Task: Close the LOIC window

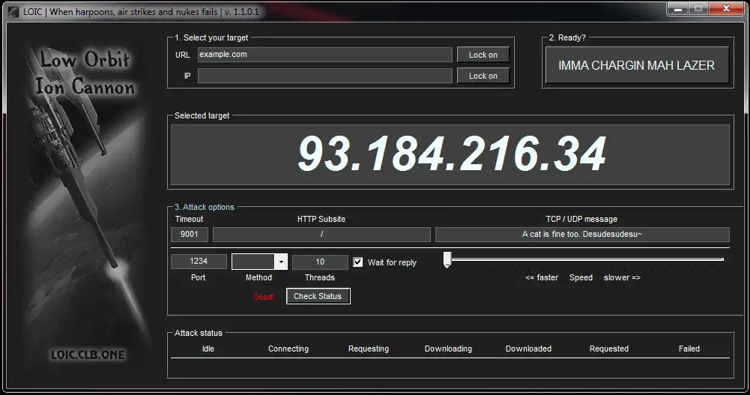Action: (726, 8)
